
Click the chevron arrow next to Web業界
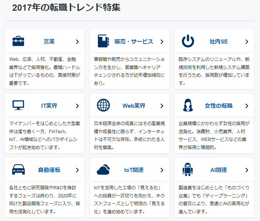(x=162, y=106)
